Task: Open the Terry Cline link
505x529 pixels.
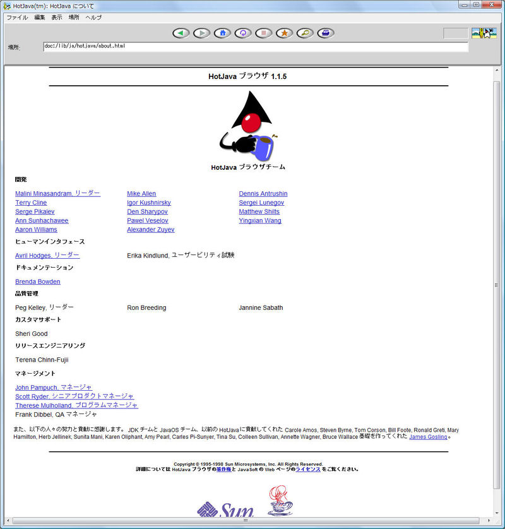Action: [31, 203]
